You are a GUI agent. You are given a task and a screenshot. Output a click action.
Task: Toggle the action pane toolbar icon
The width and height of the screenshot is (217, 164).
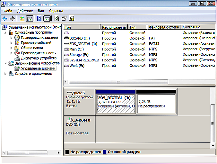(x=47, y=19)
